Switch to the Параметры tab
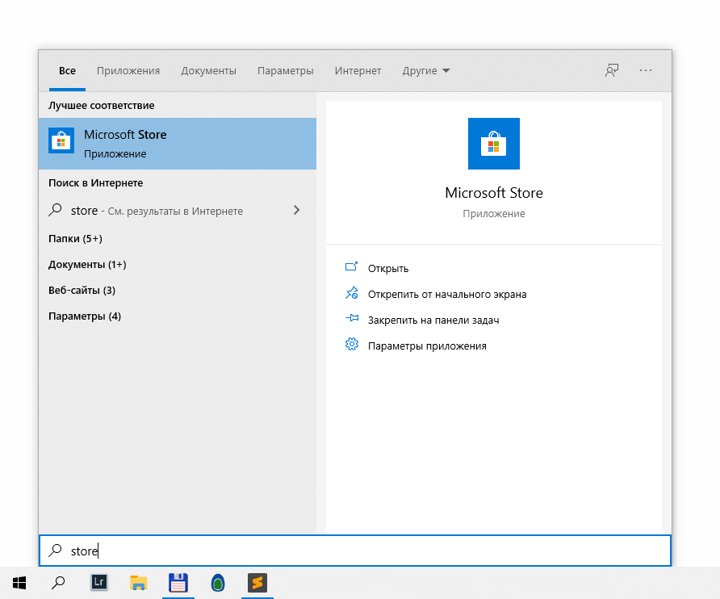This screenshot has height=599, width=720. point(285,71)
